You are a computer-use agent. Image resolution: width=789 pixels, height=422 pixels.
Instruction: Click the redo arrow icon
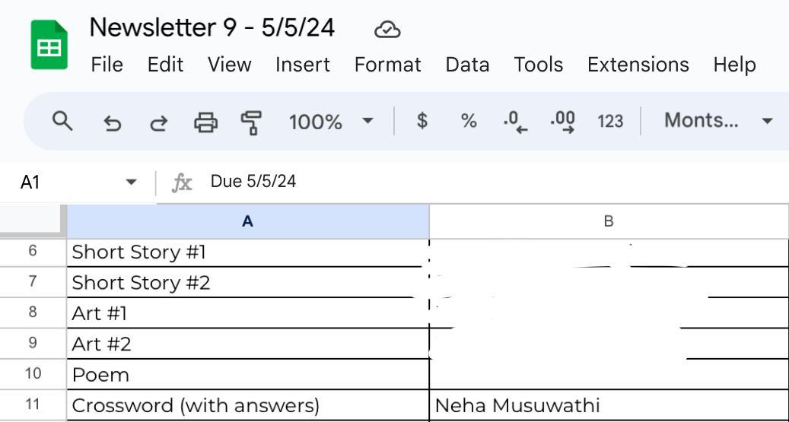158,122
